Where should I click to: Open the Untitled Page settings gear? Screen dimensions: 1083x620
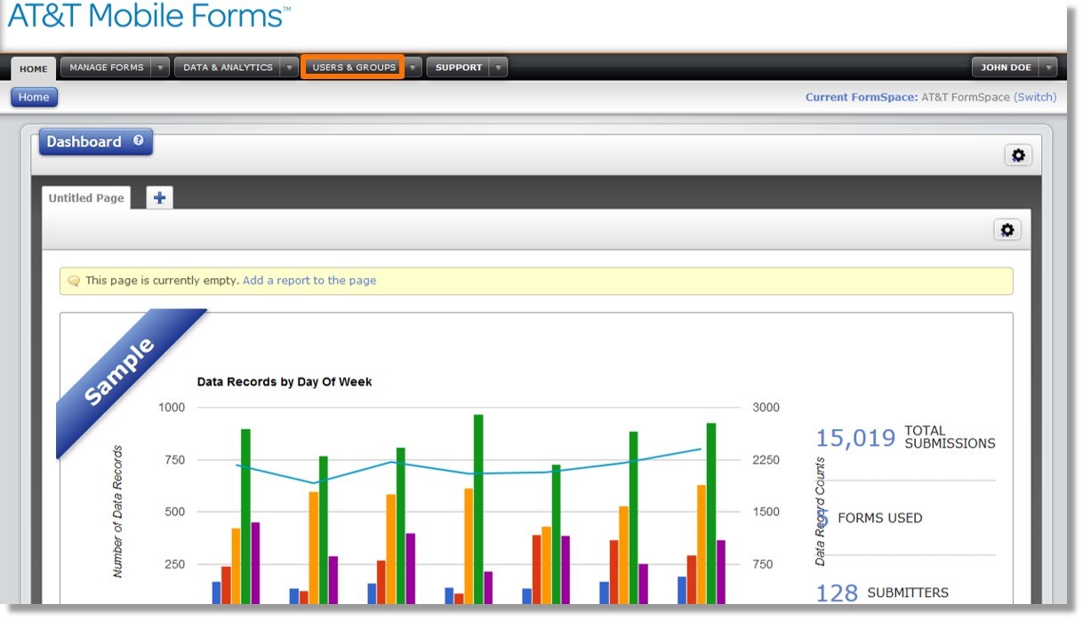(x=1007, y=230)
